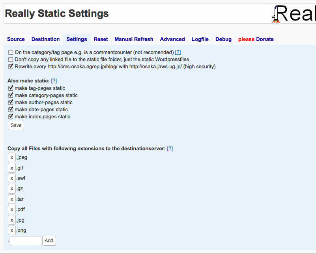Remove the .swf extension with its x button
This screenshot has height=254, width=316.
coord(12,178)
